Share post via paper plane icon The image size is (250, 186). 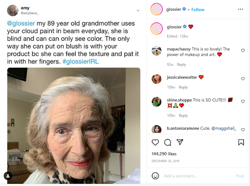tap(180, 142)
